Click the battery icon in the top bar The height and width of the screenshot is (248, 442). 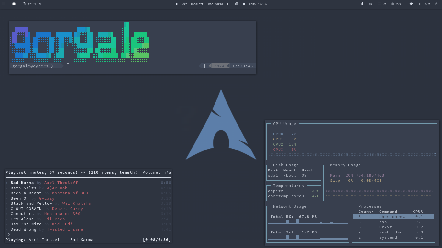(x=362, y=4)
